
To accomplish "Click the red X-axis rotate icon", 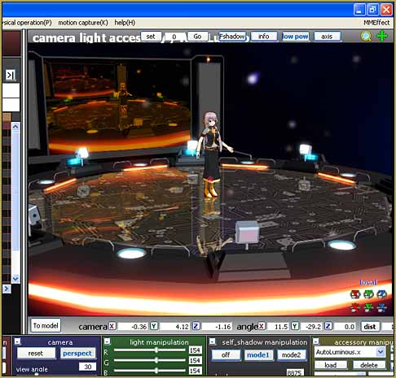I will point(355,294).
